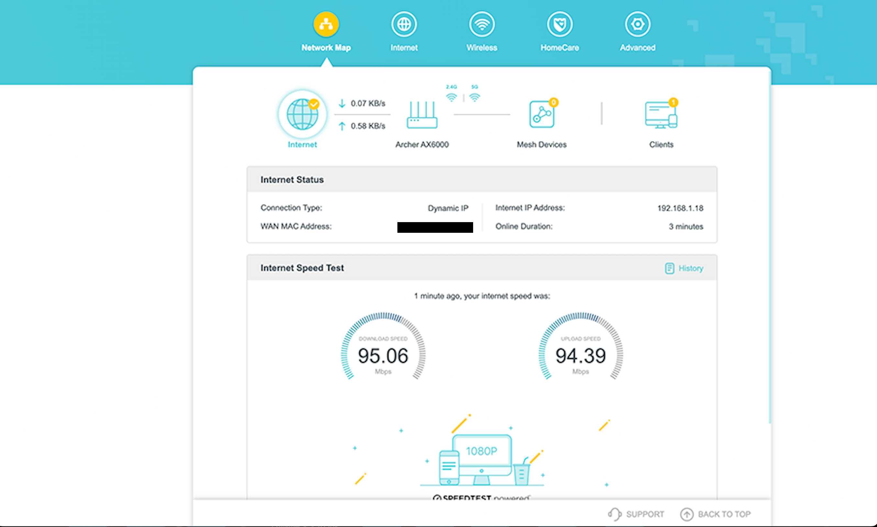Screen dimensions: 877x527
Task: Click the Online Duration label
Action: coord(524,226)
